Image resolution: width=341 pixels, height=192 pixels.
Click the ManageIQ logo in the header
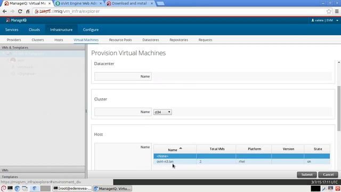16,20
